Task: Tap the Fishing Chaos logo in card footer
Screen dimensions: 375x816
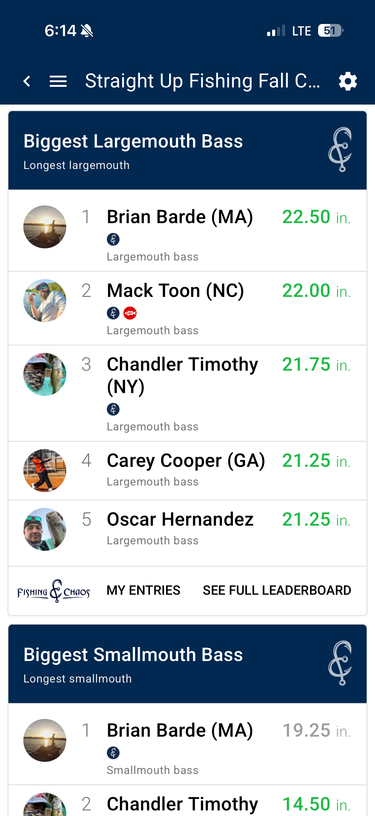Action: 53,590
